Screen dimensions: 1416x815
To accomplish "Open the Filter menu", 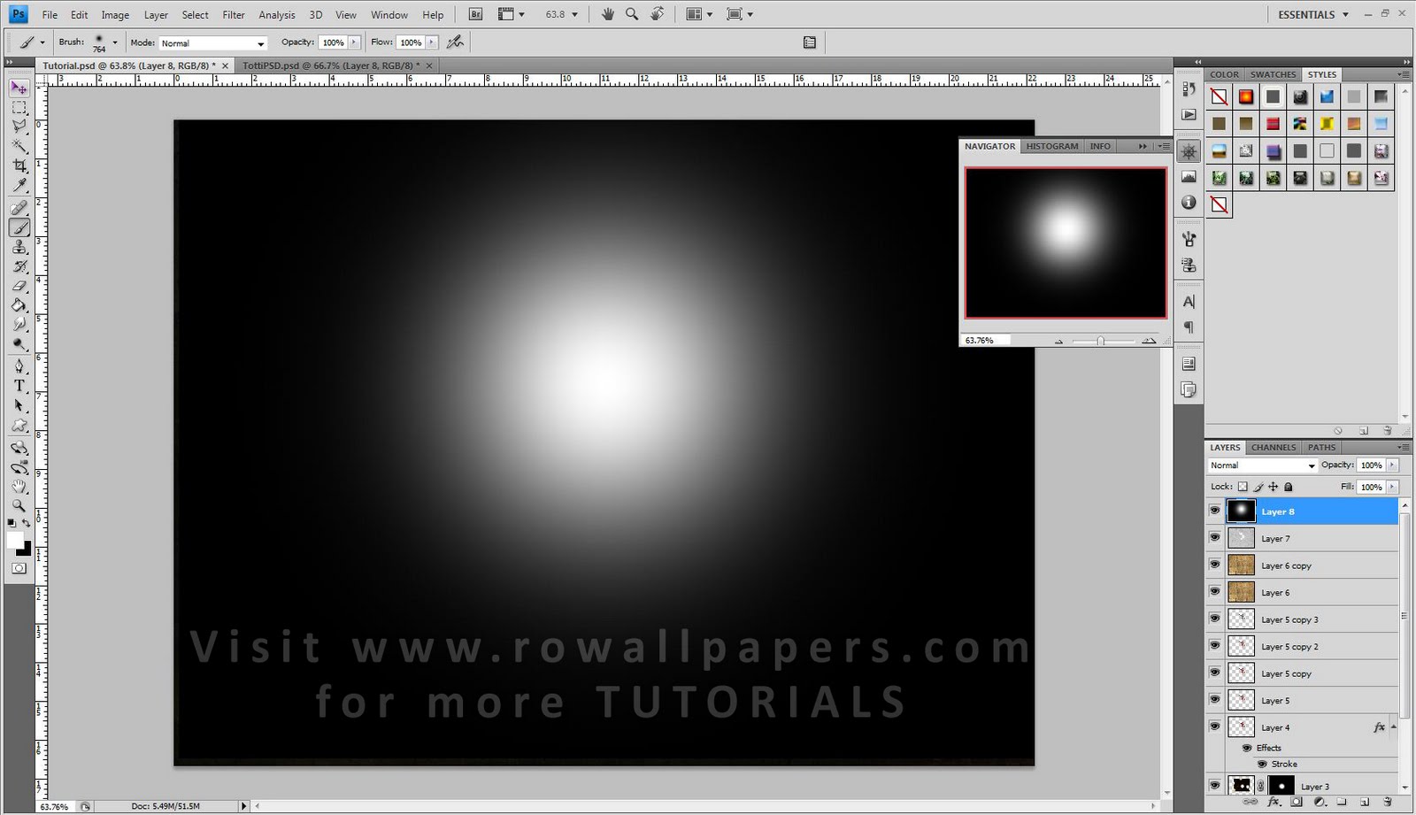I will pos(234,15).
